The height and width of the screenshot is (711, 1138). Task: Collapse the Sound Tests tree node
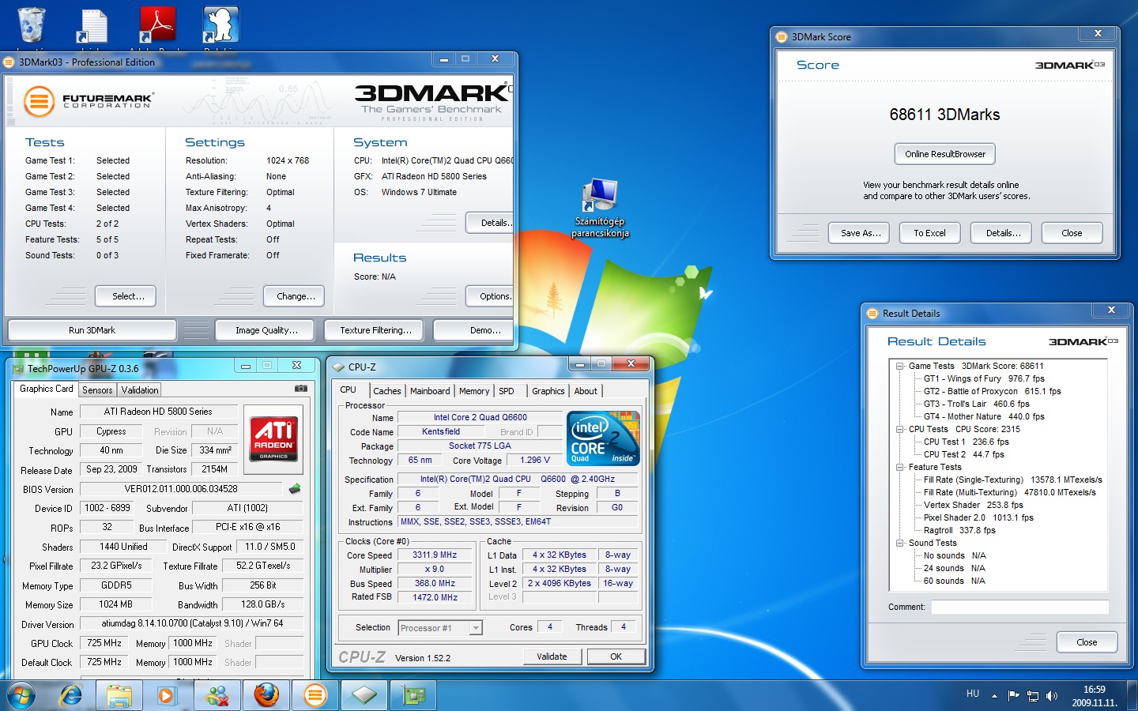click(x=899, y=543)
